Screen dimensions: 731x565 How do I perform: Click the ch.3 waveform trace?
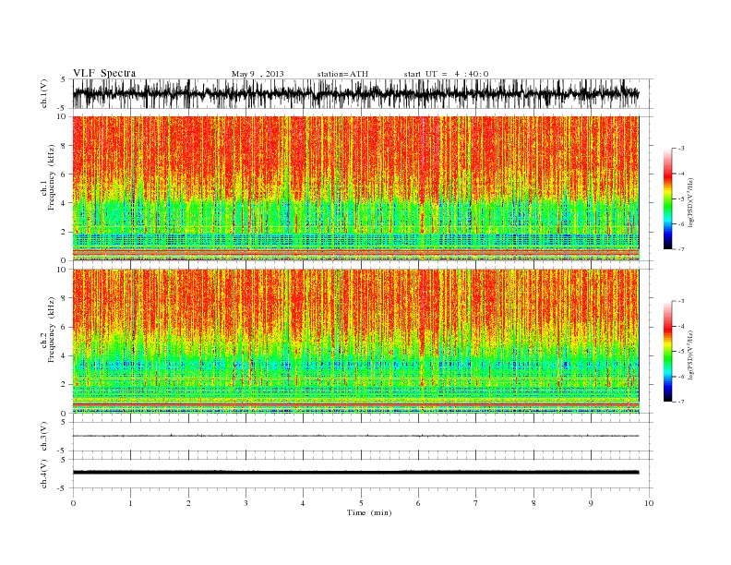coord(355,436)
